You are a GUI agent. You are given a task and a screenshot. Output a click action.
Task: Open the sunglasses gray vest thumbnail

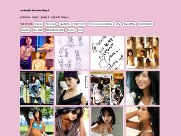point(72,121)
